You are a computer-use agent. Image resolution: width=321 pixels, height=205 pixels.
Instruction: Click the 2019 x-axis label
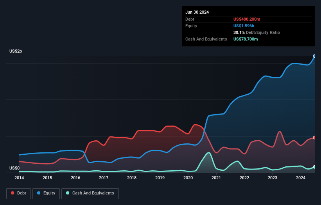point(160,178)
